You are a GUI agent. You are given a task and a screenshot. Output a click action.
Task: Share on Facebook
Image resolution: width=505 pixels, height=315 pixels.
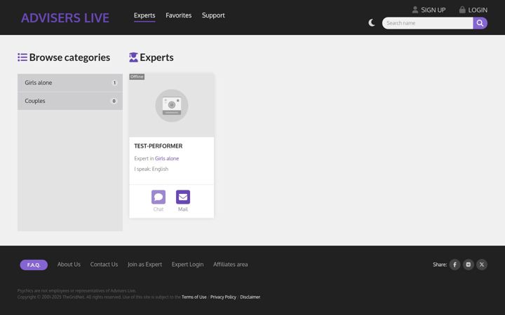click(x=454, y=265)
